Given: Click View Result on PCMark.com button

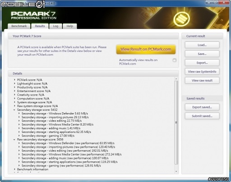Looking at the screenshot, I should pyautogui.click(x=146, y=49).
